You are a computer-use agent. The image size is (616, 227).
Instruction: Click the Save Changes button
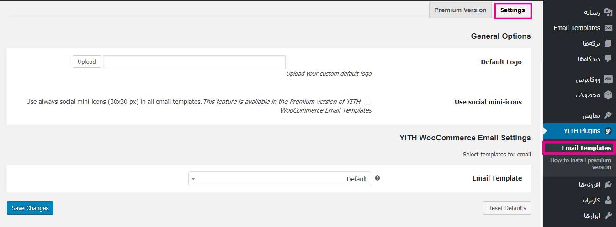(30, 208)
